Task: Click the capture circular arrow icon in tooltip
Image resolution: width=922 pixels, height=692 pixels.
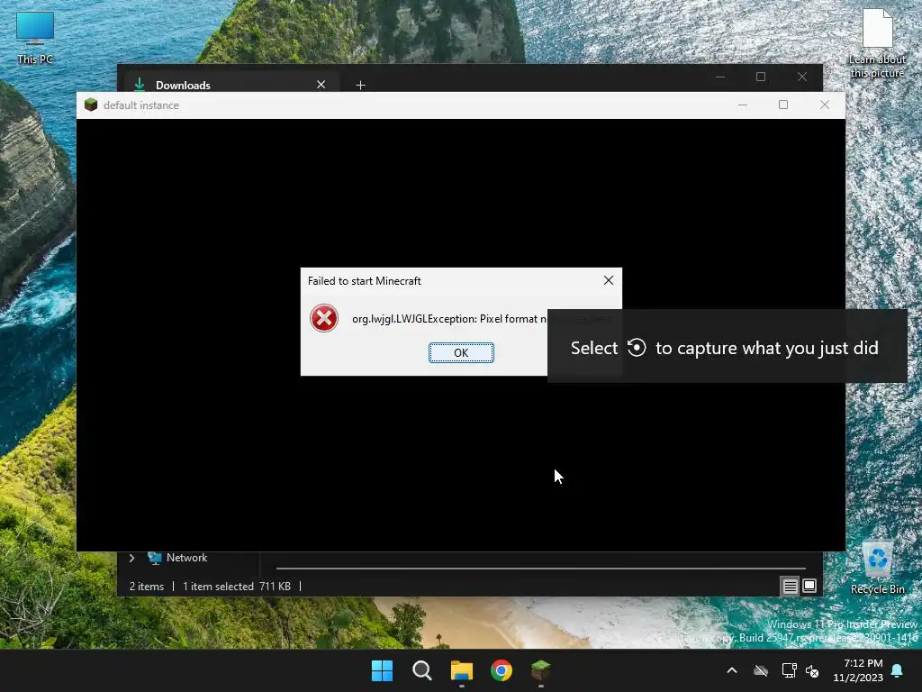Action: (x=637, y=348)
